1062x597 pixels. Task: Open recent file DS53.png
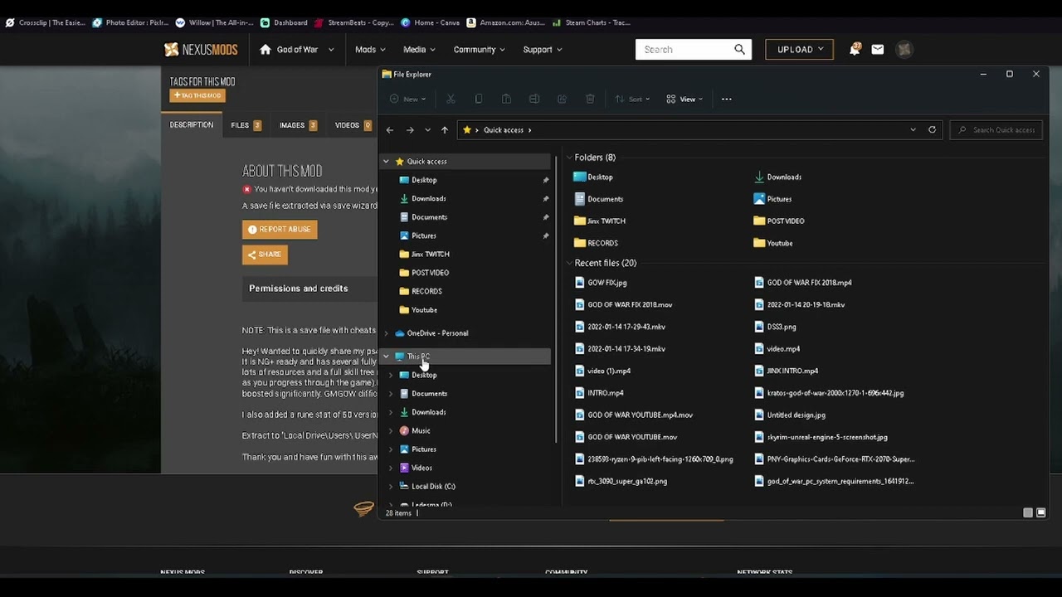point(775,327)
